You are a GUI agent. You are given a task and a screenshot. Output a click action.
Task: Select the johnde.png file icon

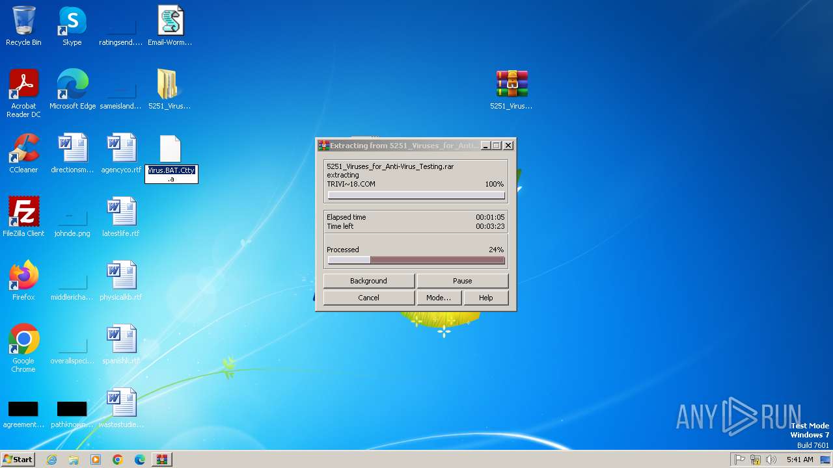[72, 217]
